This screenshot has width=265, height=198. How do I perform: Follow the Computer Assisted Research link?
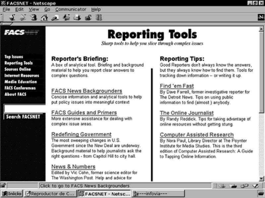(x=197, y=135)
